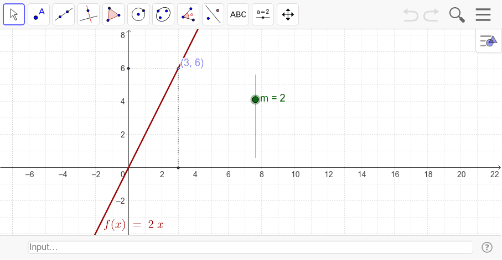
Task: Click the point at 6 on y-axis
Action: pos(129,68)
